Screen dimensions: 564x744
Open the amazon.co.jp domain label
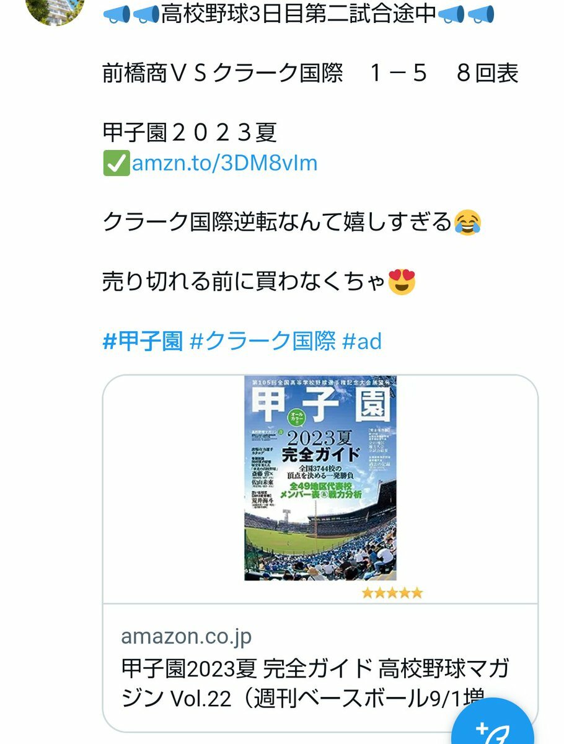click(187, 636)
